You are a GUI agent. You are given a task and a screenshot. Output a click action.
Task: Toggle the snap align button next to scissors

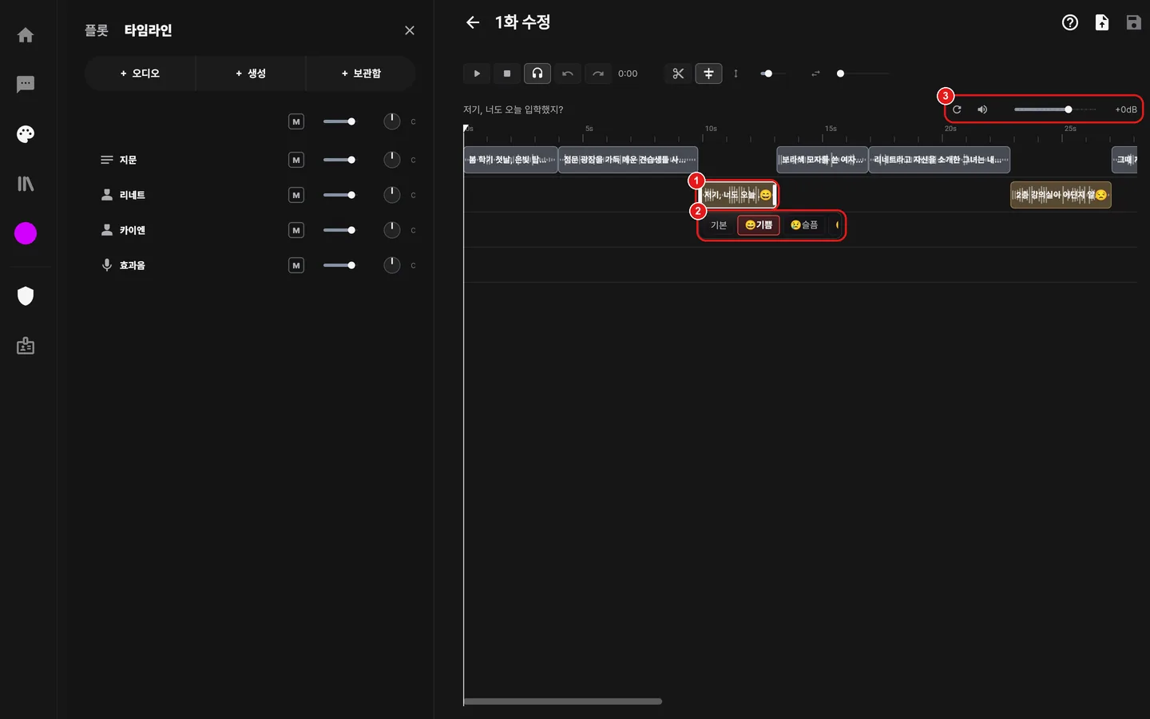click(708, 73)
